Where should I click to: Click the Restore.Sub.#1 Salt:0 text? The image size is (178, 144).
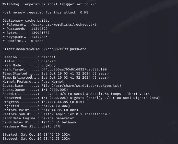(48, 114)
